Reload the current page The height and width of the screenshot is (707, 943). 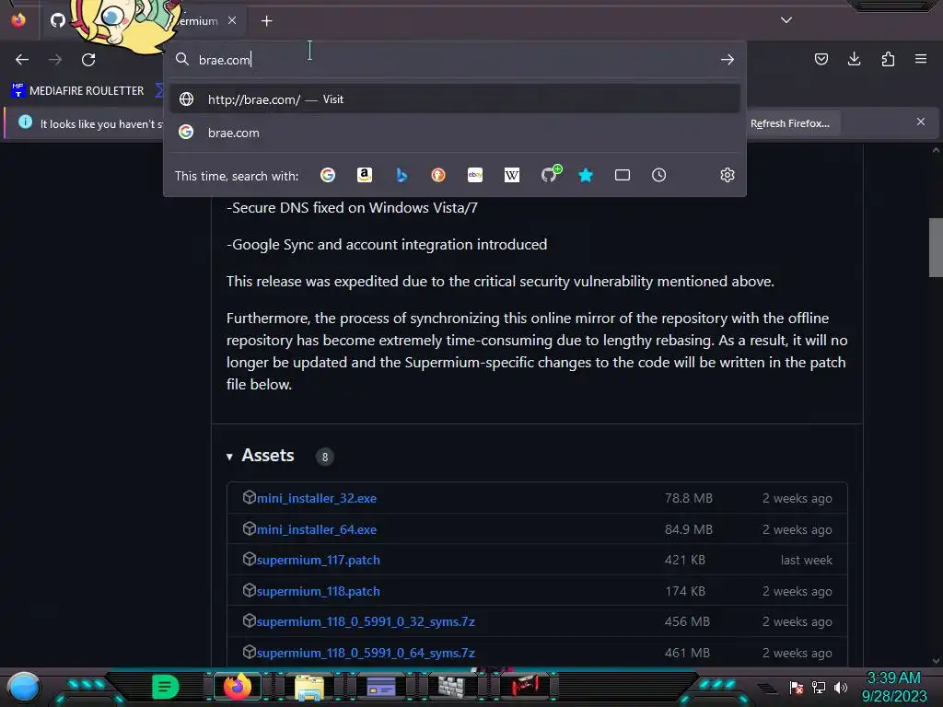88,60
